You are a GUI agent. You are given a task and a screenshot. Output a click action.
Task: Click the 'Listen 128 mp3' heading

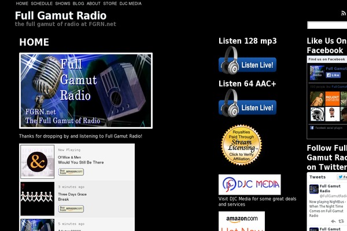pyautogui.click(x=248, y=41)
